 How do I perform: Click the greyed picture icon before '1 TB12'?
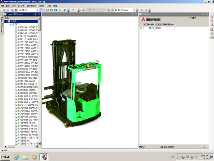point(84,10)
